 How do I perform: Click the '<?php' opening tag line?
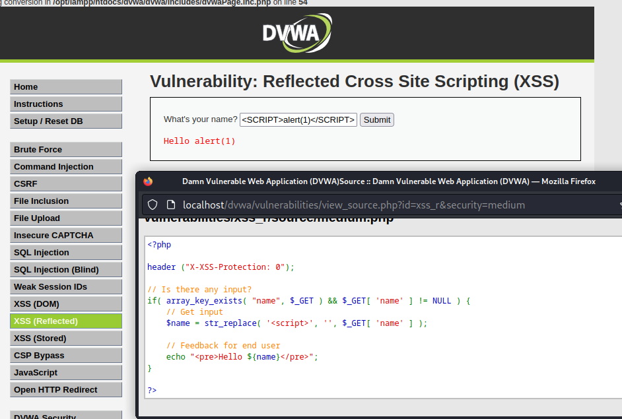point(159,245)
